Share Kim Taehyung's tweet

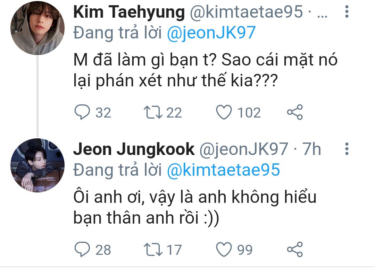pyautogui.click(x=295, y=113)
